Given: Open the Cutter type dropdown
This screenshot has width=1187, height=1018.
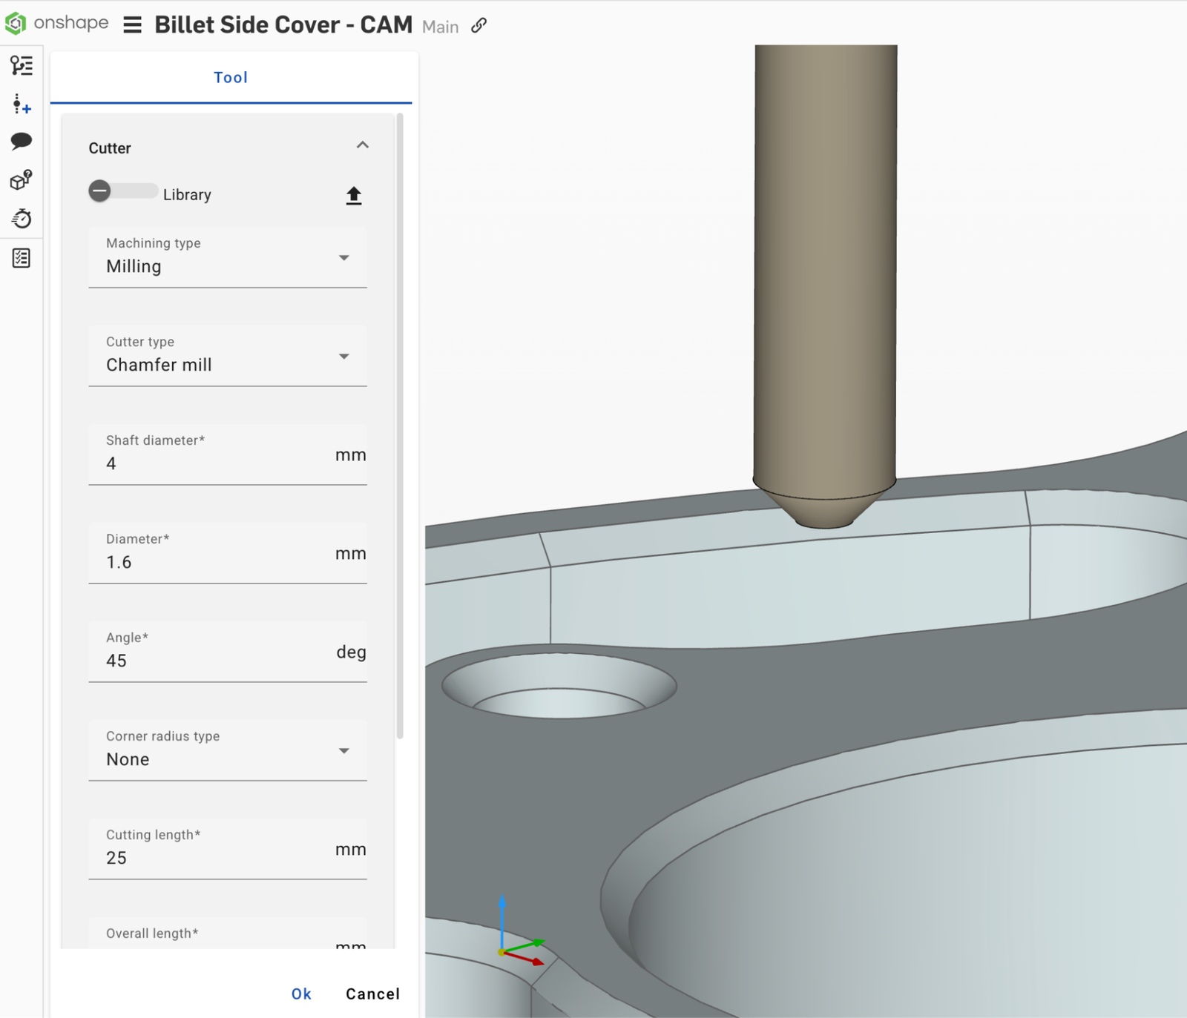Looking at the screenshot, I should click(344, 356).
